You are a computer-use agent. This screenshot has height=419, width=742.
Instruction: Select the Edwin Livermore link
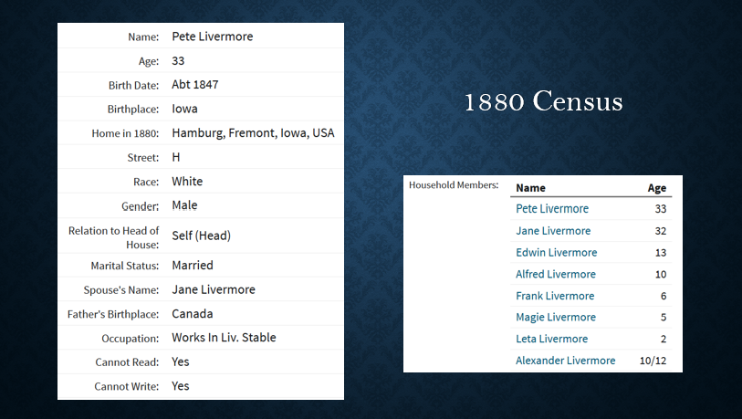(556, 252)
